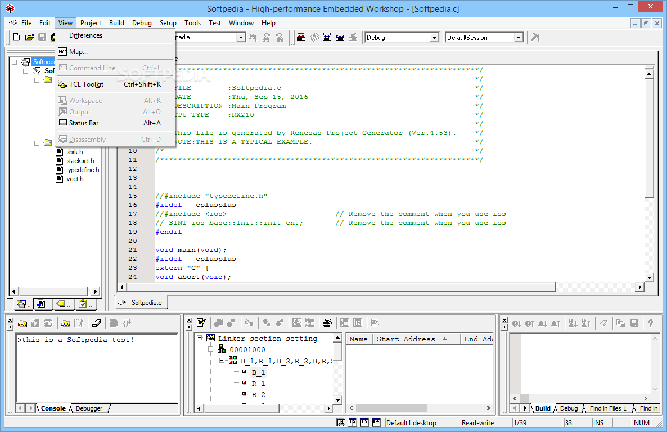This screenshot has height=432, width=667.
Task: Select the Softpedia.c editor tab
Action: point(142,303)
